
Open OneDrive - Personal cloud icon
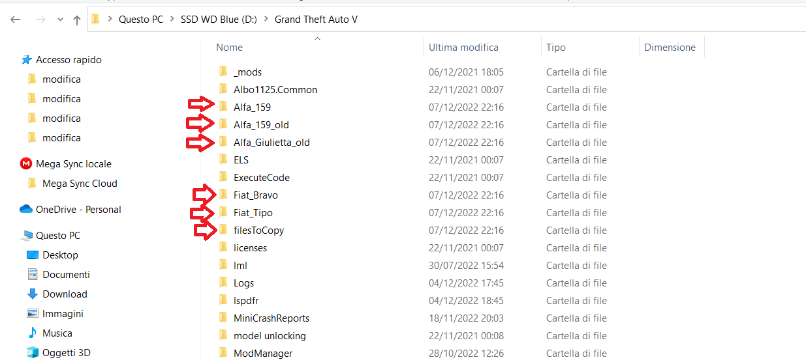pyautogui.click(x=26, y=210)
